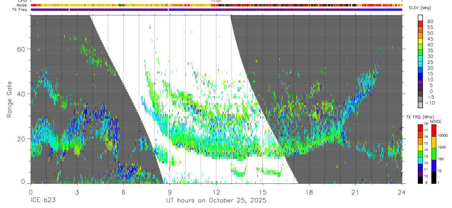Click the '3' tick on UT hours axis
452x208 pixels.
77,192
